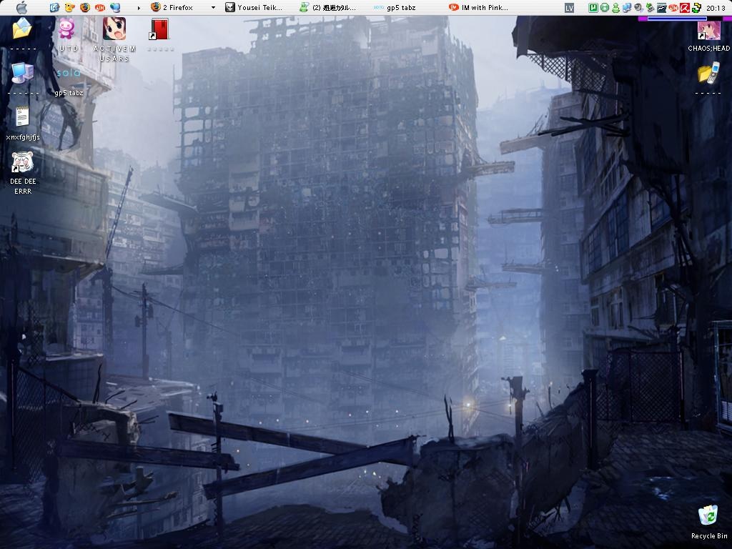The image size is (732, 549).
Task: Open the blue globe messenger quick launch icon
Action: [114, 7]
